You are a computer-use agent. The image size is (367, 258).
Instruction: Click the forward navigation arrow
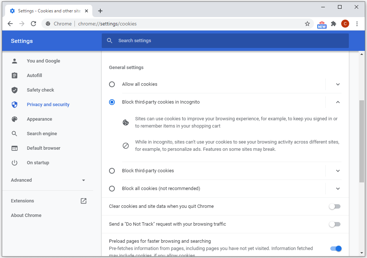(22, 24)
